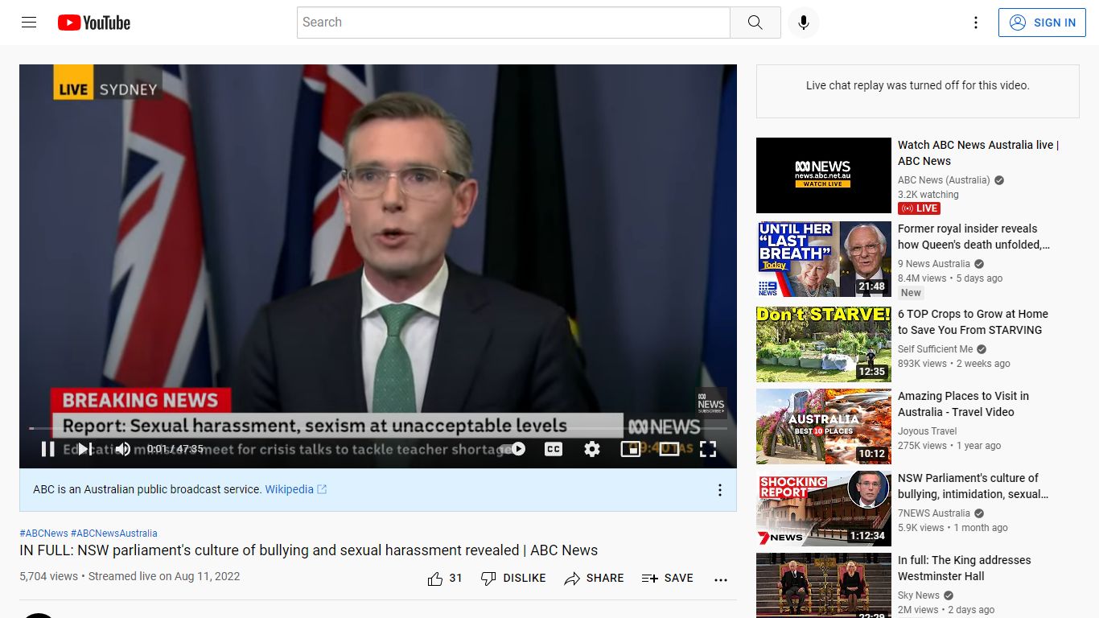The width and height of the screenshot is (1099, 618).
Task: Open title 'Watch ABC News Australia live'
Action: tap(978, 153)
